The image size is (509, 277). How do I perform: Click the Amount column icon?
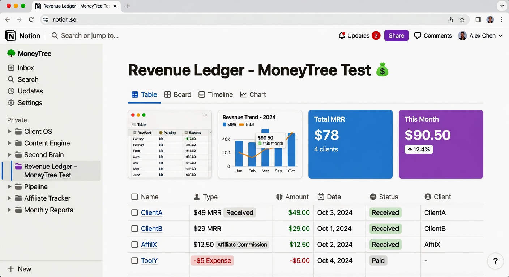click(279, 197)
